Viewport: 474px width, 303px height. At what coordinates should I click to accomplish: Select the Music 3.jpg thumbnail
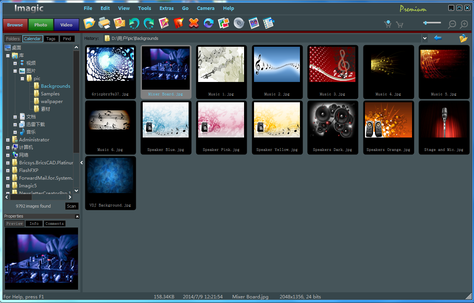click(x=332, y=72)
